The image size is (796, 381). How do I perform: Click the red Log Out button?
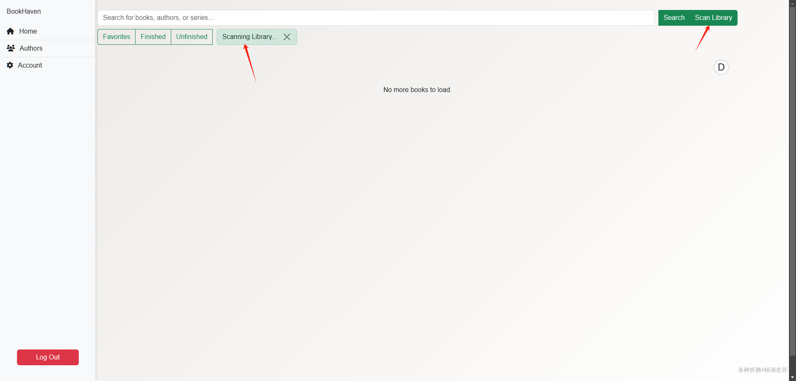click(x=48, y=357)
